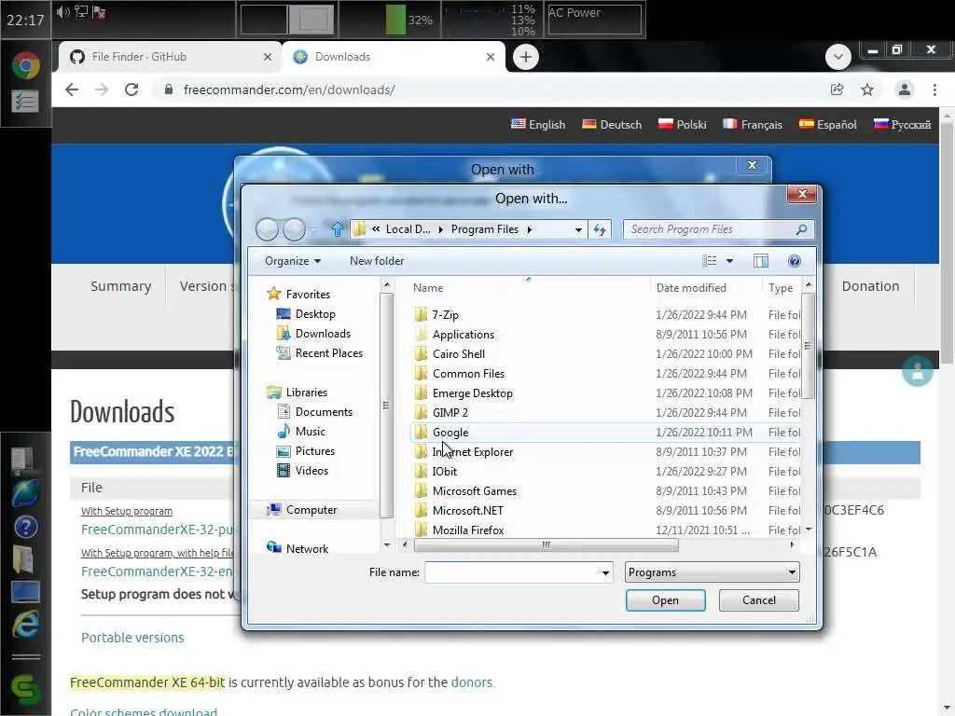Expand the views options arrow
Viewport: 955px width, 716px height.
click(729, 261)
